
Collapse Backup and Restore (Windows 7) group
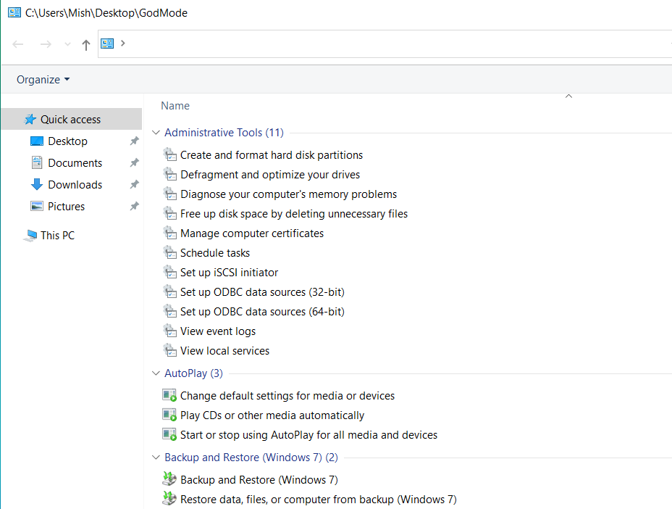point(156,458)
